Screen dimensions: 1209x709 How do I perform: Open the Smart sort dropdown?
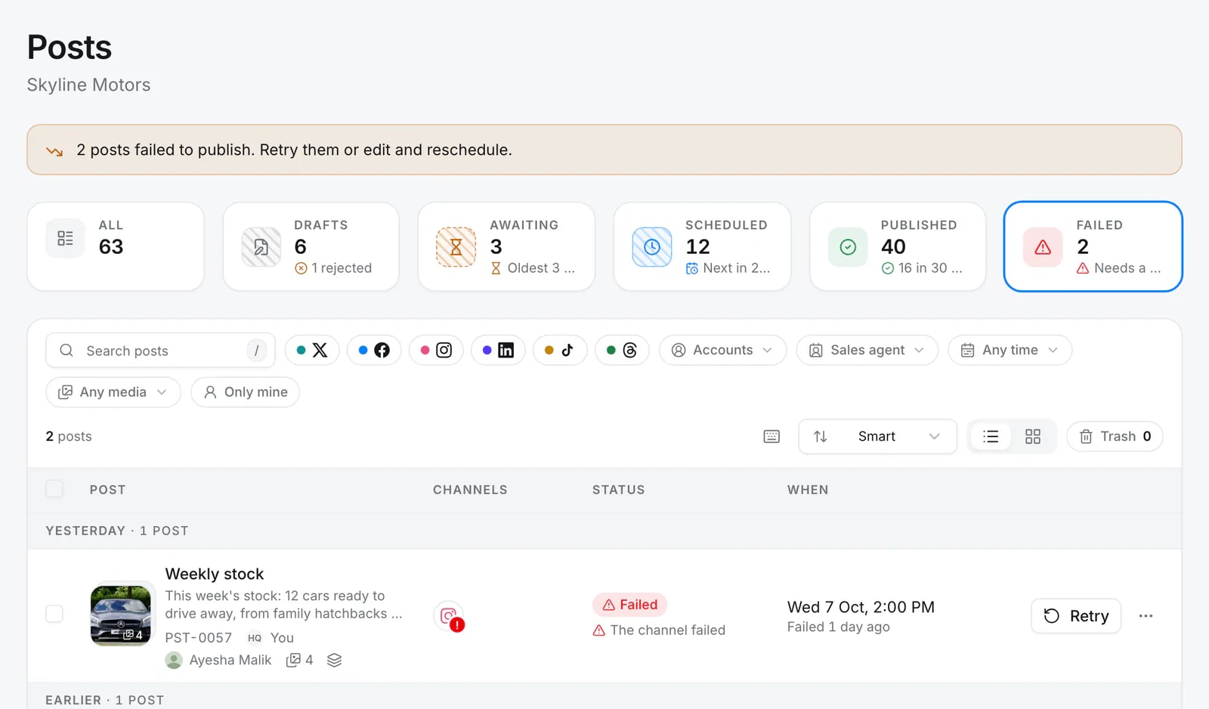tap(877, 436)
